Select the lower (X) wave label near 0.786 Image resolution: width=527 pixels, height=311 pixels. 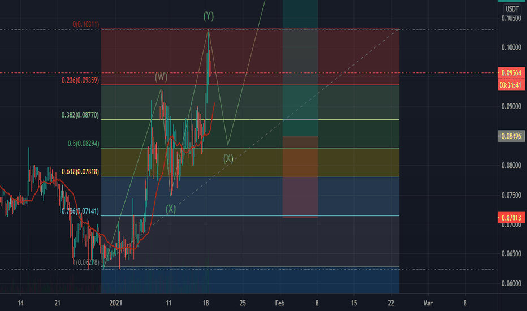(x=171, y=209)
